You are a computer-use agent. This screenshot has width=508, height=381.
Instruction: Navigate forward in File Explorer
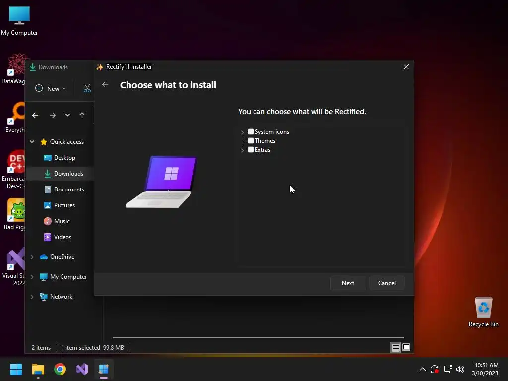tap(52, 115)
